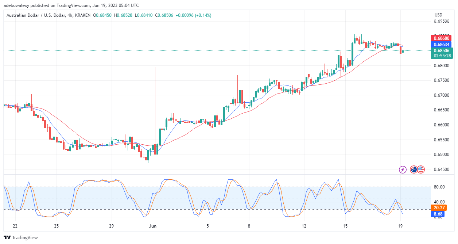Image resolution: width=458 pixels, height=244 pixels.
Task: Click the blue 8.68 stochastic value label
Action: point(438,214)
